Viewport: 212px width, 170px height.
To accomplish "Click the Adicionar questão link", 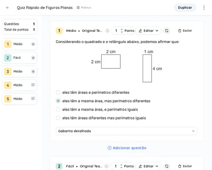I will click(x=127, y=148).
